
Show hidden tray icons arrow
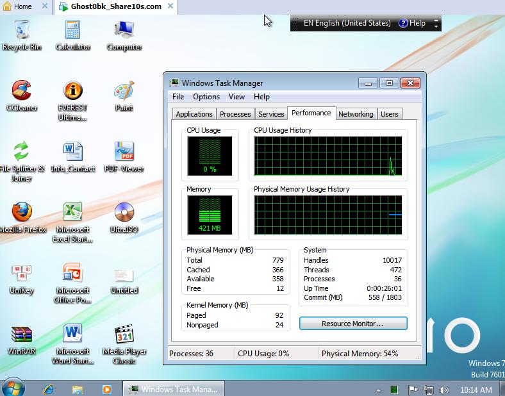(x=378, y=390)
